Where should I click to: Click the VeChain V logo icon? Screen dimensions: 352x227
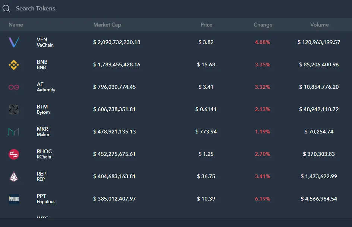[14, 42]
